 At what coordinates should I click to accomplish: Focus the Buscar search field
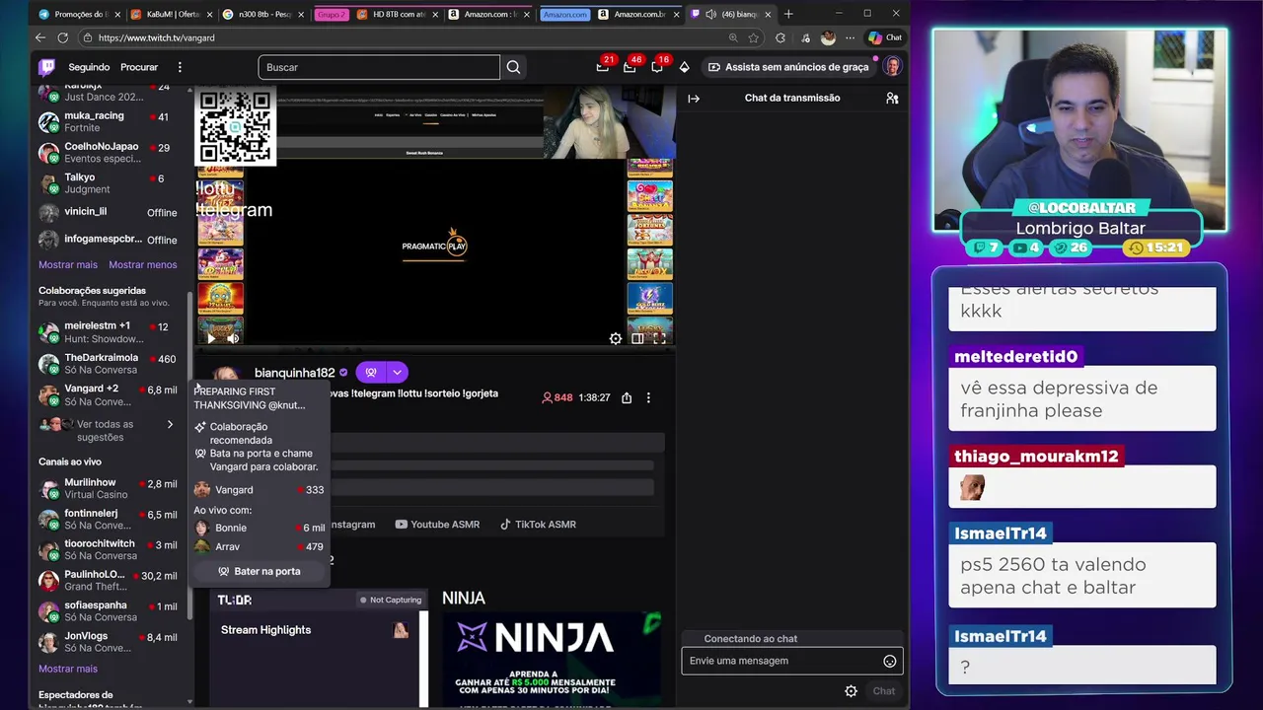click(x=379, y=67)
